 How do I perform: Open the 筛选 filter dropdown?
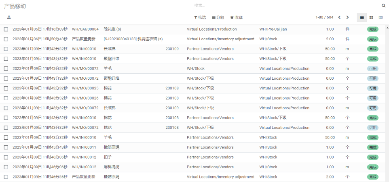200,18
